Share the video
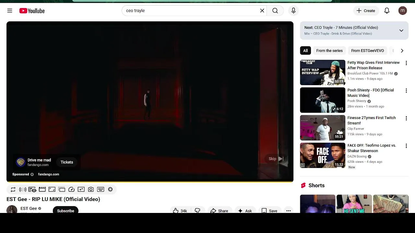Image resolution: width=415 pixels, height=233 pixels. [x=219, y=210]
